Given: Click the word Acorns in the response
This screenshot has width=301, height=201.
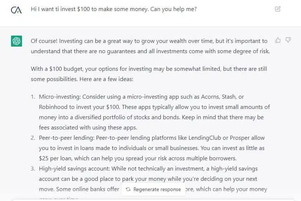Looking at the screenshot, I should 210,97.
